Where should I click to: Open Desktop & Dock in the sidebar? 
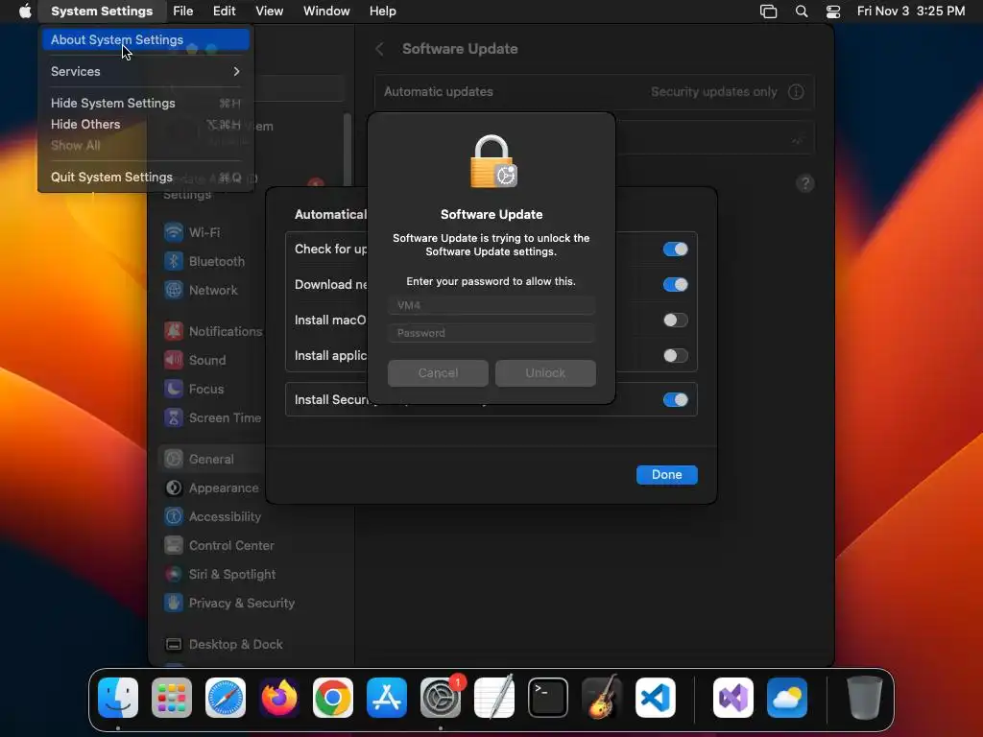click(223, 644)
